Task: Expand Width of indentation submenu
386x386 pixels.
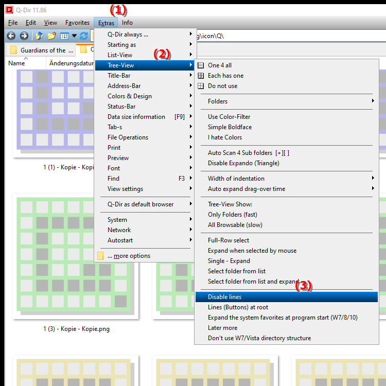Action: click(287, 179)
